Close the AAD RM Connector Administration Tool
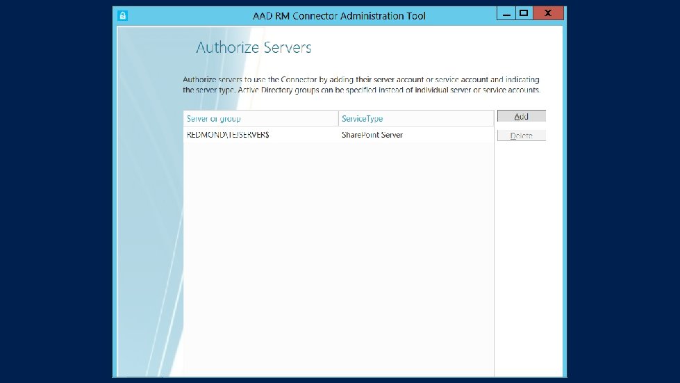Screen dimensions: 680x383 (x=548, y=13)
